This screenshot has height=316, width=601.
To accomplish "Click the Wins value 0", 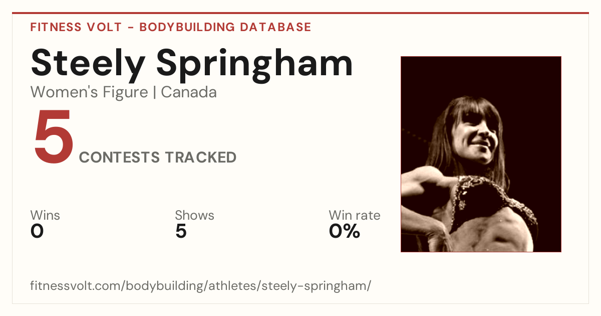I will 38,231.
